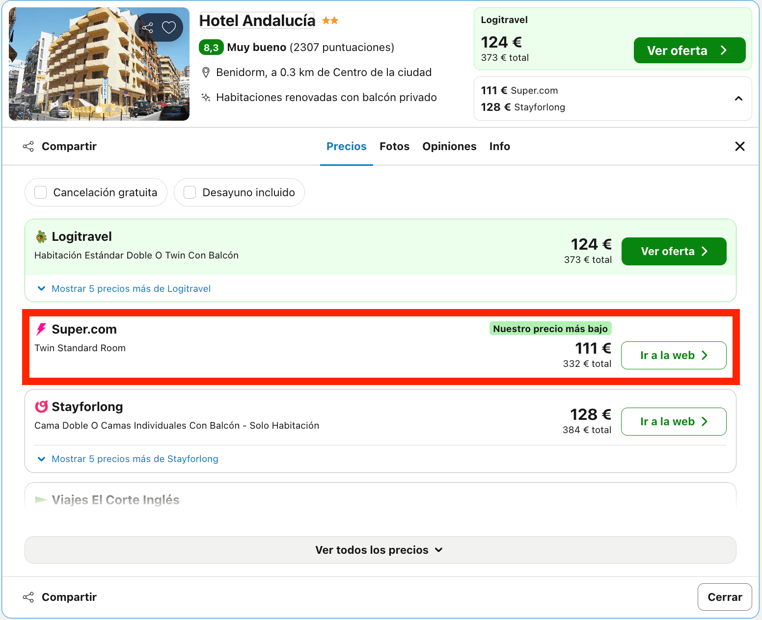Click the two-star rating icon
Screen dimensions: 762x620
pyautogui.click(x=330, y=21)
